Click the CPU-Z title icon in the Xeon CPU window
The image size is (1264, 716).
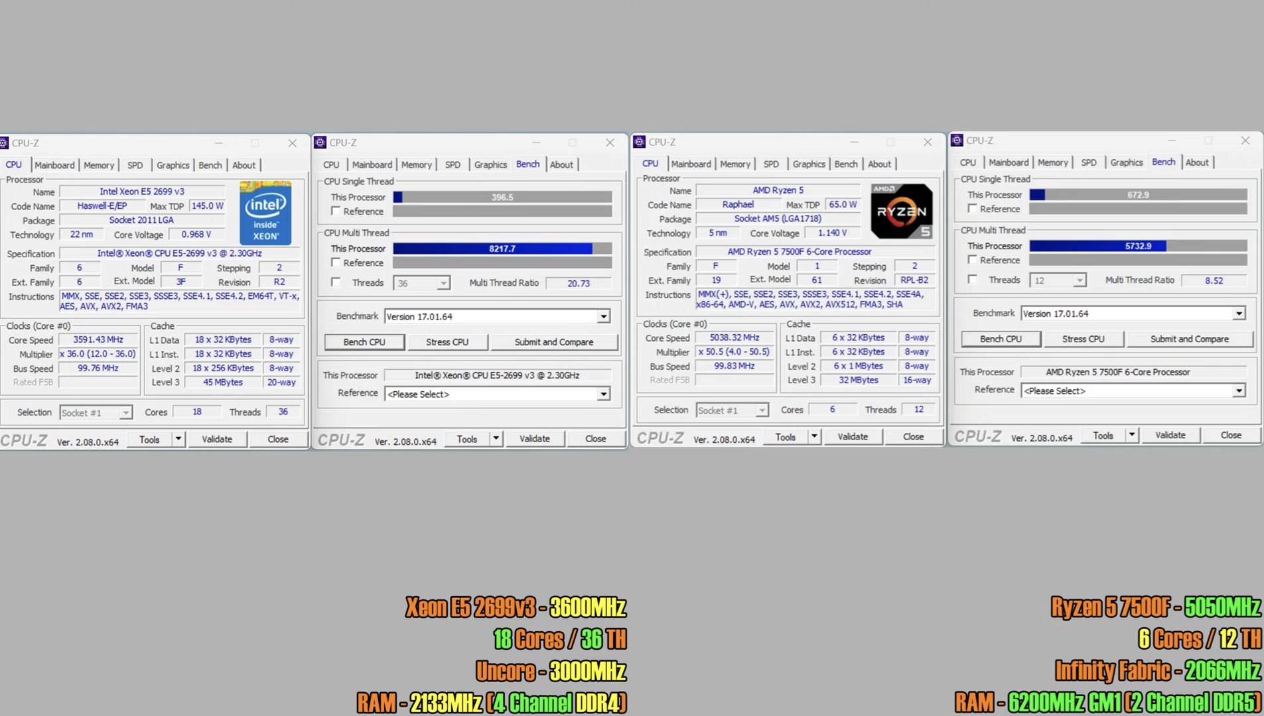[4, 143]
